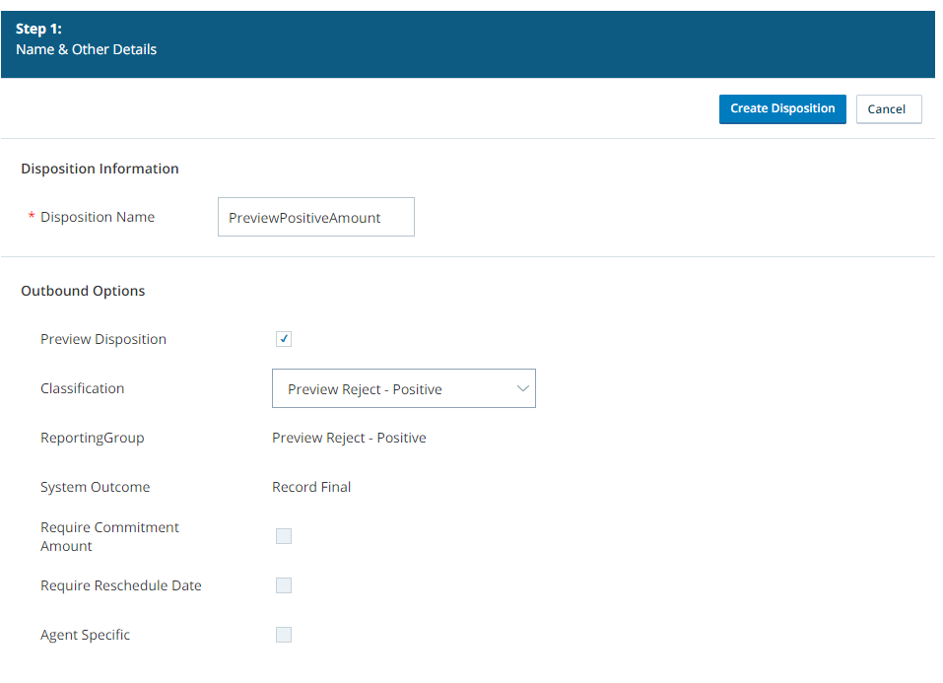The width and height of the screenshot is (943, 683).
Task: Check the Agent Specific checkbox
Action: [283, 635]
